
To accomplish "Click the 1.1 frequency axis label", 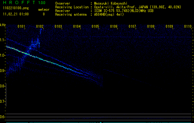I will click(3, 40).
